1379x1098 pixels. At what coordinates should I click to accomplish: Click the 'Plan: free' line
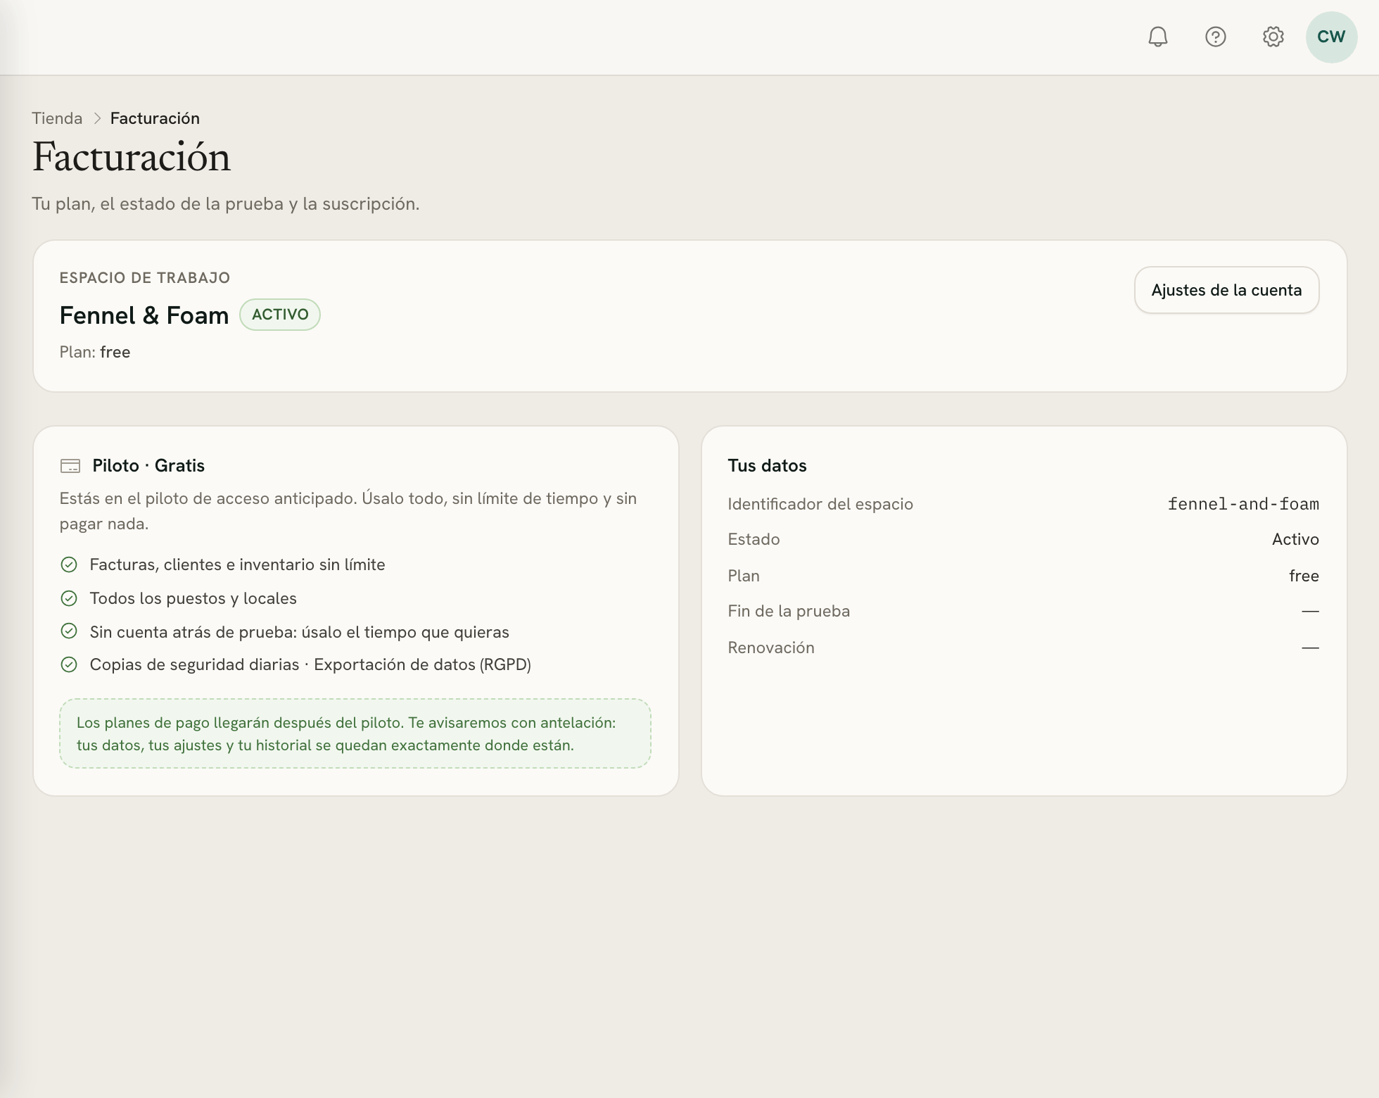coord(95,352)
